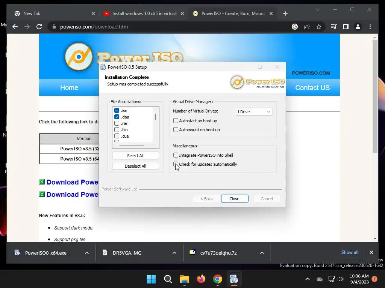This screenshot has width=385, height=288.
Task: Uncheck the .iso file association
Action: click(x=117, y=111)
